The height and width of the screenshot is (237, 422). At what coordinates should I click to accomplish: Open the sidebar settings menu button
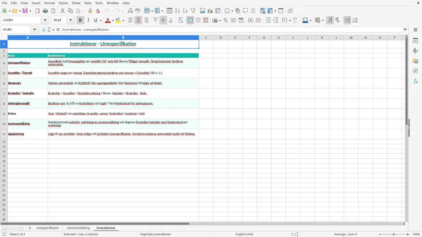415,30
